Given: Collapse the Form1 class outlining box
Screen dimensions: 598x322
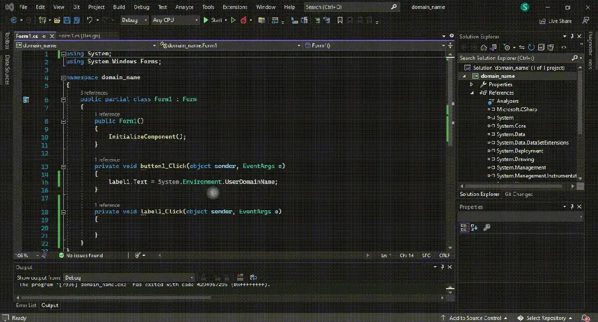Looking at the screenshot, I should coord(63,99).
